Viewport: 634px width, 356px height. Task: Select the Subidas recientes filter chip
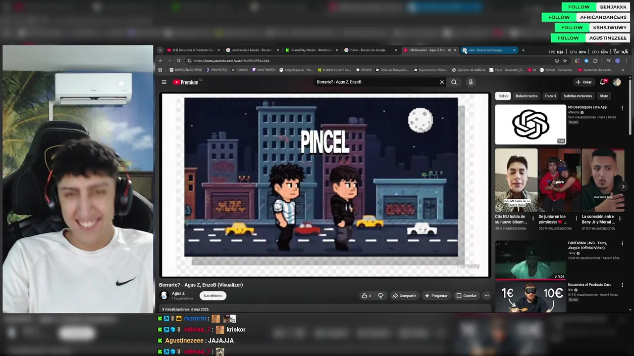tap(578, 96)
